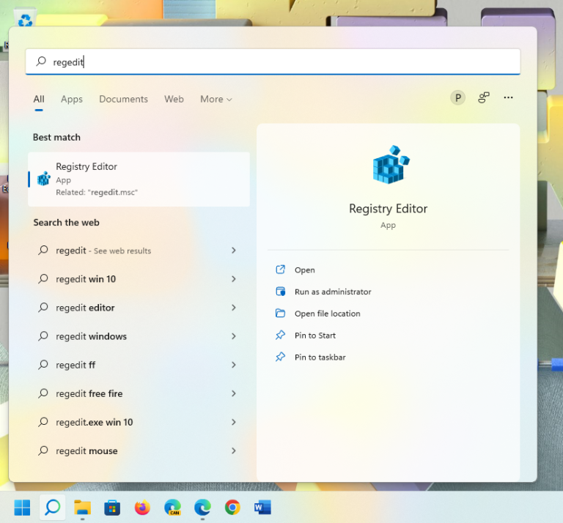Expand the 'regedit mouse' suggestion arrow
This screenshot has height=523, width=563.
234,450
